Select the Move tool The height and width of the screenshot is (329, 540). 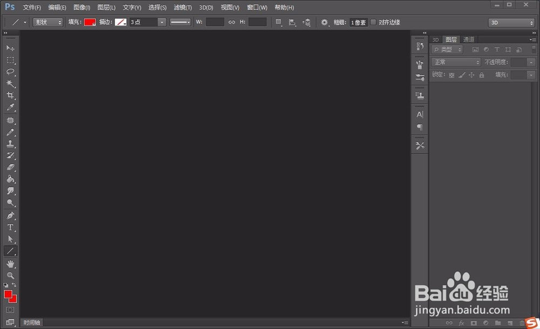tap(10, 48)
